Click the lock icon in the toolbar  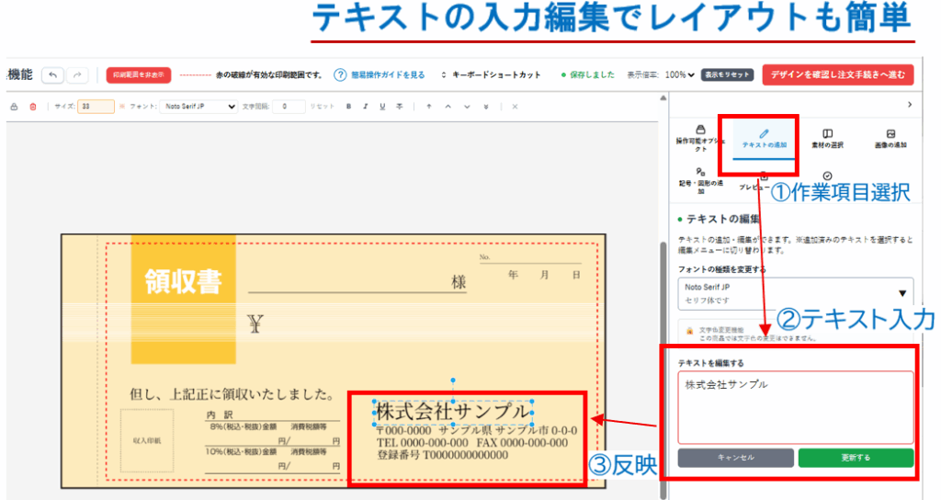pos(14,107)
